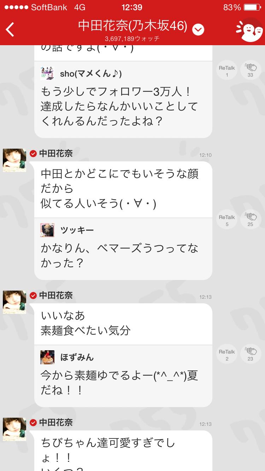Image resolution: width=265 pixels, height=471 pixels.
Task: Go back with the left arrow icon
Action: pyautogui.click(x=10, y=30)
